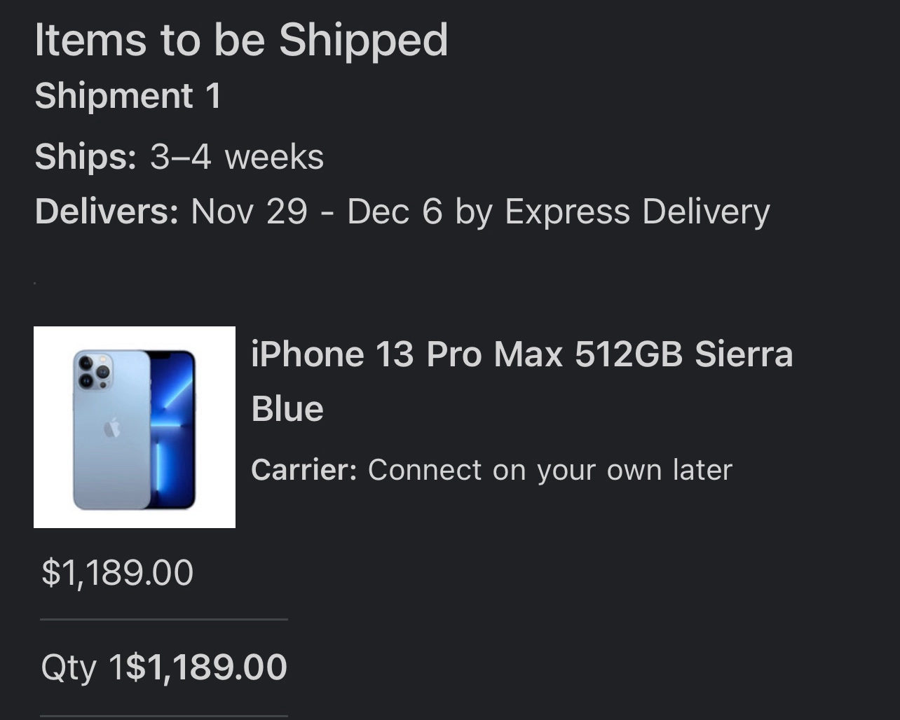Select the Items to be Shipped heading
The height and width of the screenshot is (720, 900).
tap(241, 39)
